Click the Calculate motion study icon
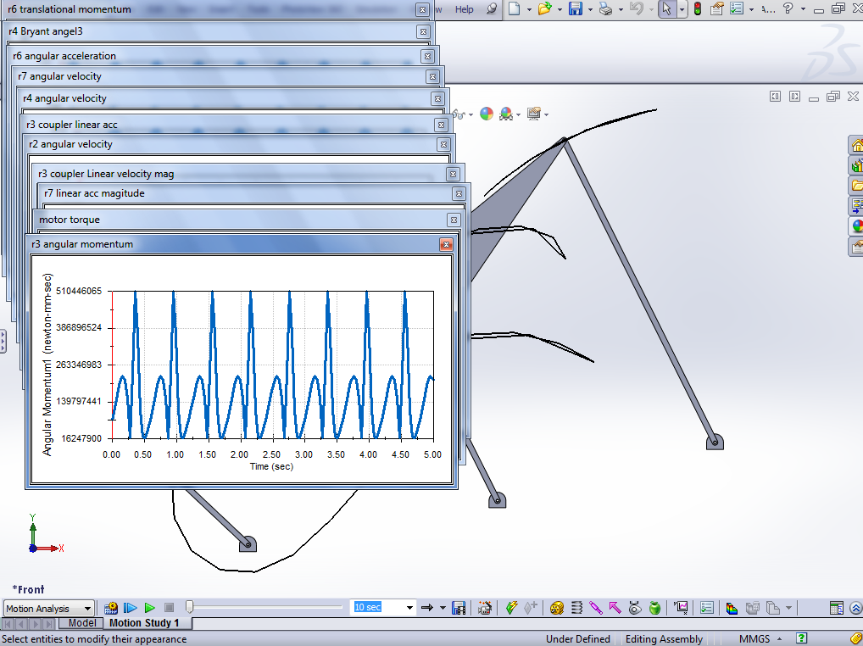 pos(110,608)
